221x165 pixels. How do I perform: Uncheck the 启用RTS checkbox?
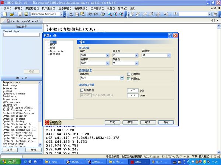point(129,78)
